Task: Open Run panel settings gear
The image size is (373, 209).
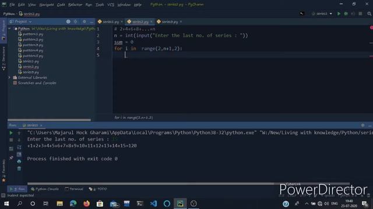Action: (363, 125)
